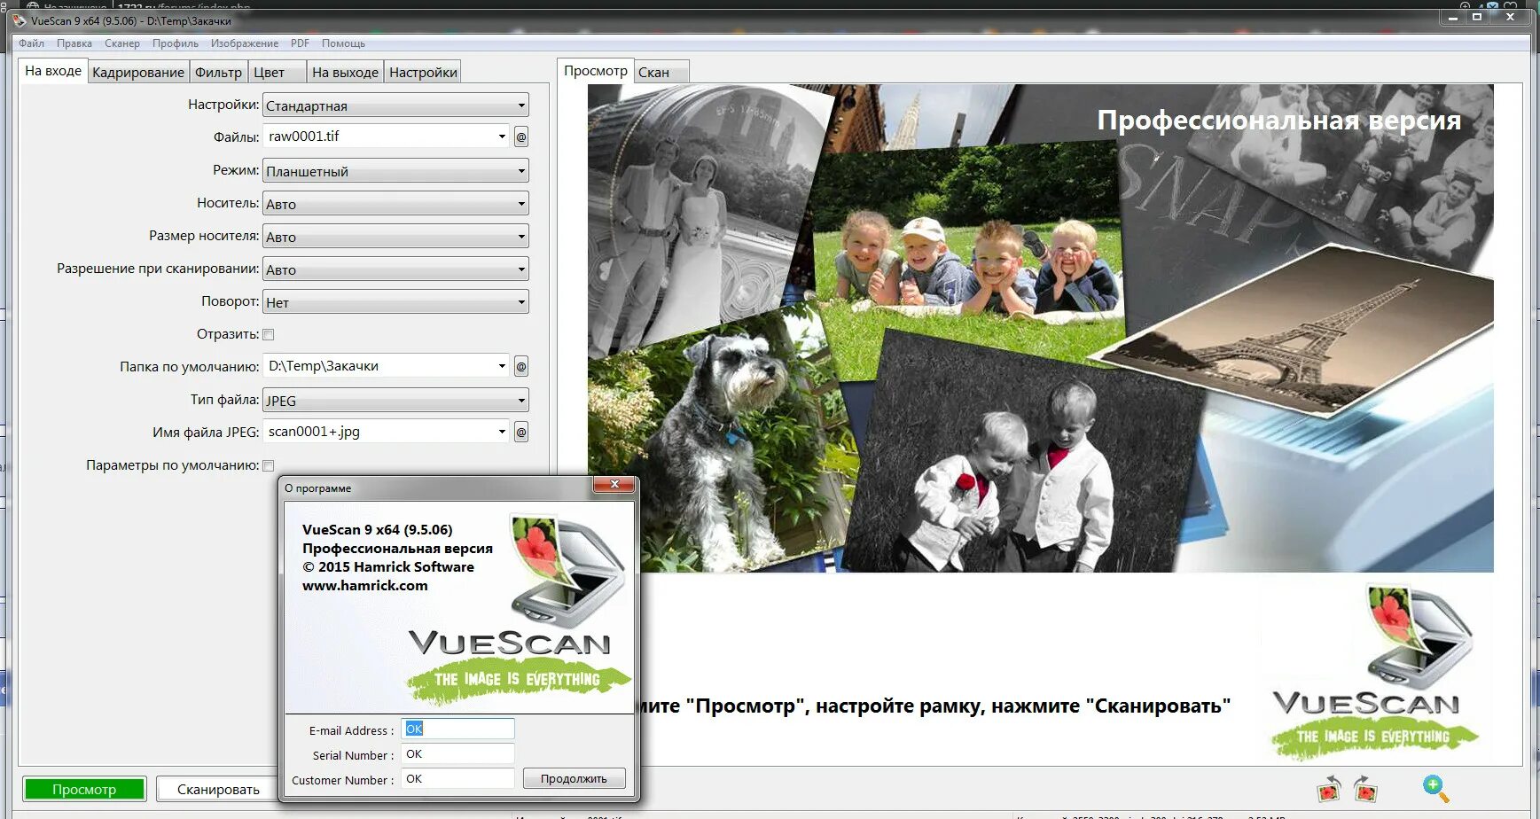Click the rotate image right icon
1540x819 pixels.
1365,789
